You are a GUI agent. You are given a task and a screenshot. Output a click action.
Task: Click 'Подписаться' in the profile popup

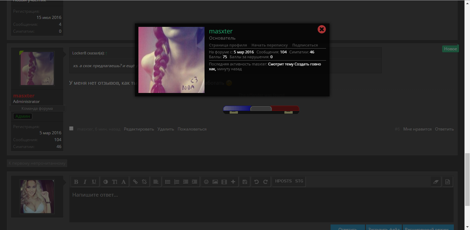[x=305, y=45]
